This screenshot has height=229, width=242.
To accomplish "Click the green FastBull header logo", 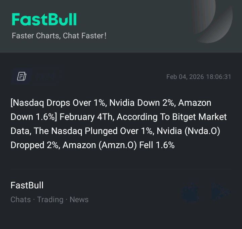I will point(44,19).
